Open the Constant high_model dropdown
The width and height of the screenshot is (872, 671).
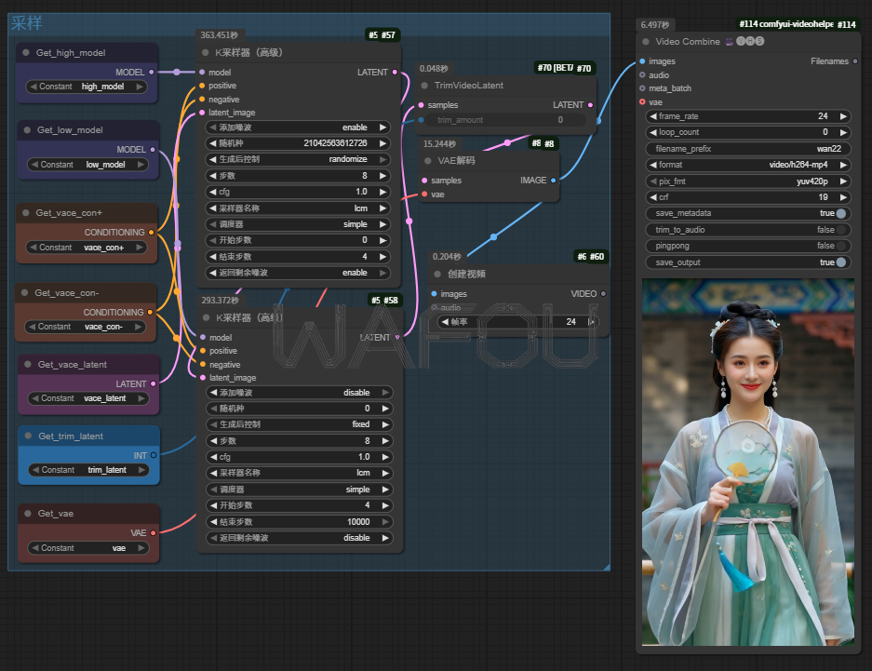[87, 87]
